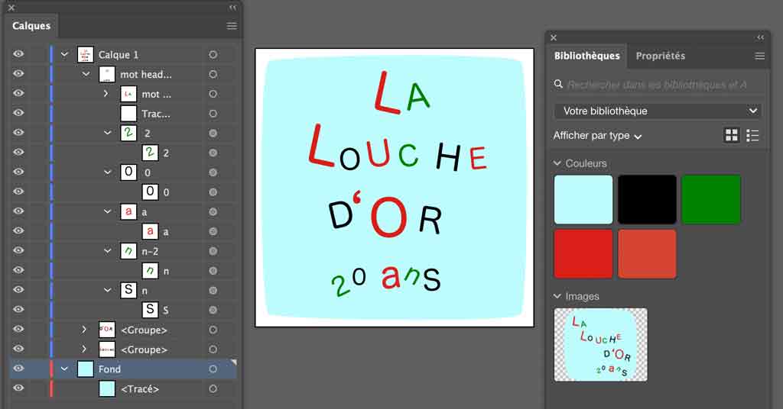The width and height of the screenshot is (783, 409).
Task: Switch to the Propriétés tab
Action: point(660,56)
